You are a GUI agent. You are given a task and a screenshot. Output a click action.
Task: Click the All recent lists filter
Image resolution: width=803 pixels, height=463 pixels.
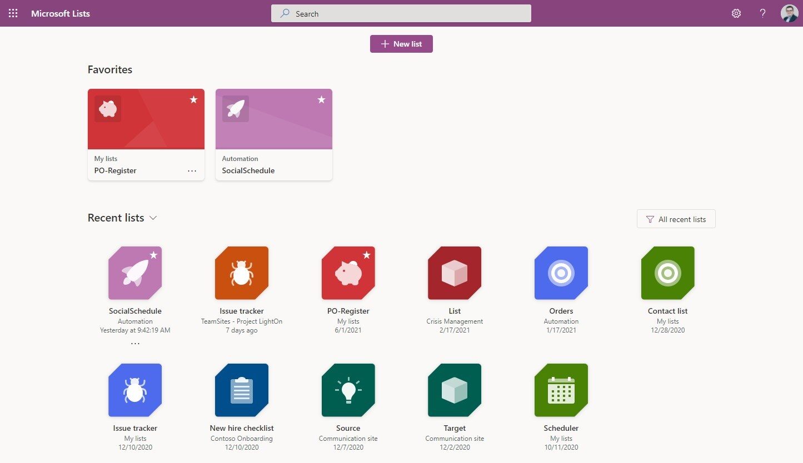pos(676,219)
